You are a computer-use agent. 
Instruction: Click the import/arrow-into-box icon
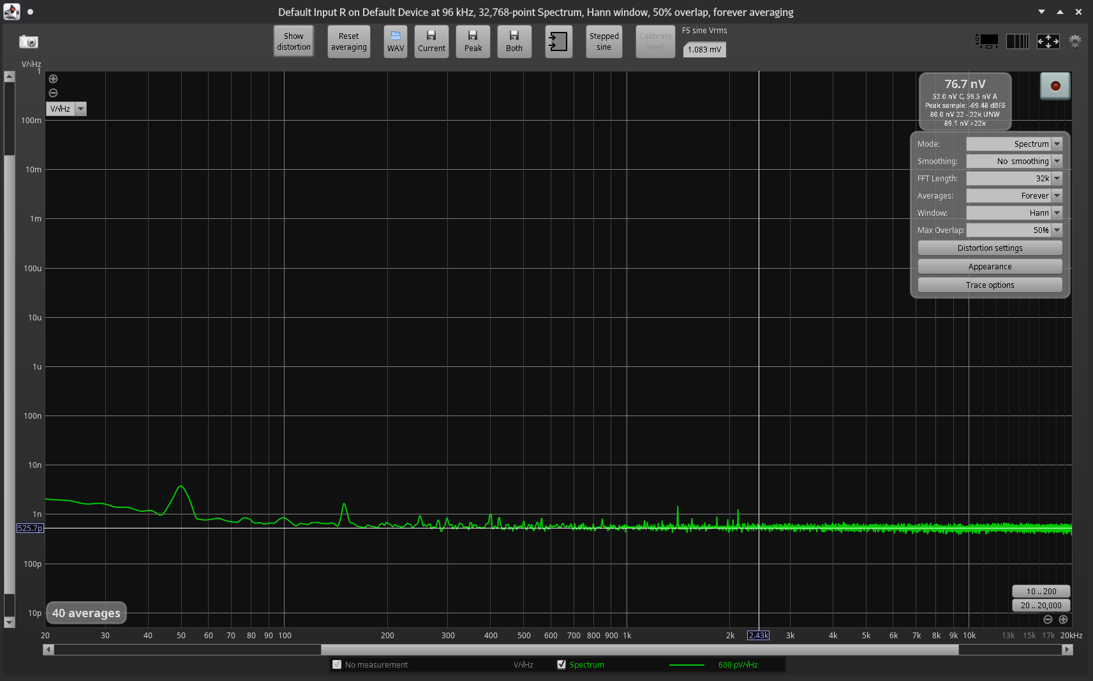click(558, 41)
